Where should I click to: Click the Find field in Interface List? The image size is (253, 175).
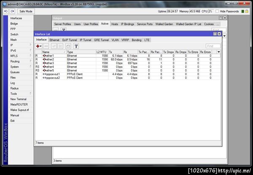click(x=213, y=46)
